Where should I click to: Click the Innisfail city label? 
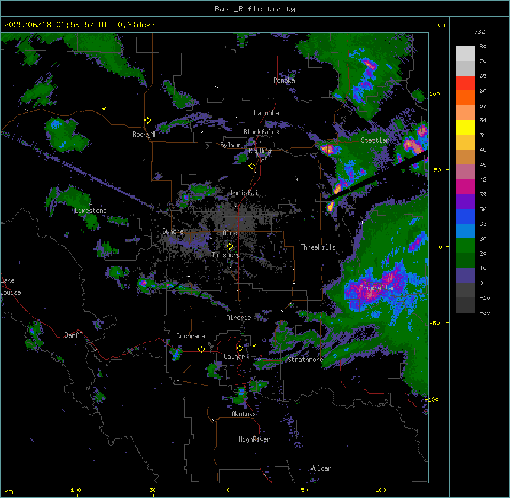click(246, 193)
